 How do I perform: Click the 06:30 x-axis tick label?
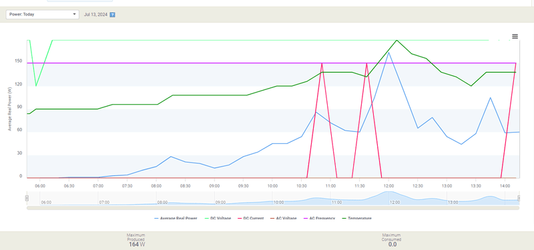tap(69, 186)
